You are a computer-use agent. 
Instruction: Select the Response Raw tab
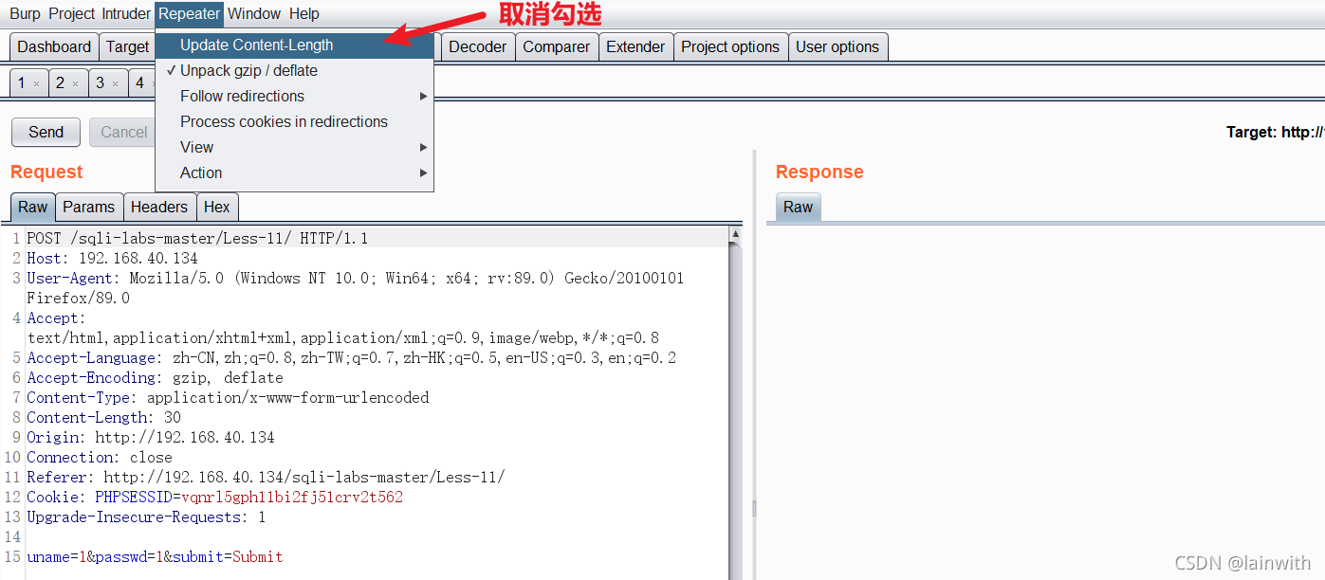[x=798, y=208]
